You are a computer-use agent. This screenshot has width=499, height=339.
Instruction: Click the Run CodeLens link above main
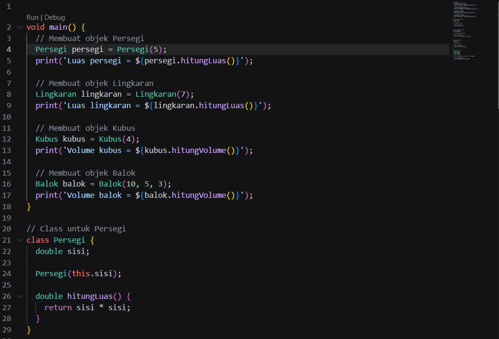coord(33,17)
